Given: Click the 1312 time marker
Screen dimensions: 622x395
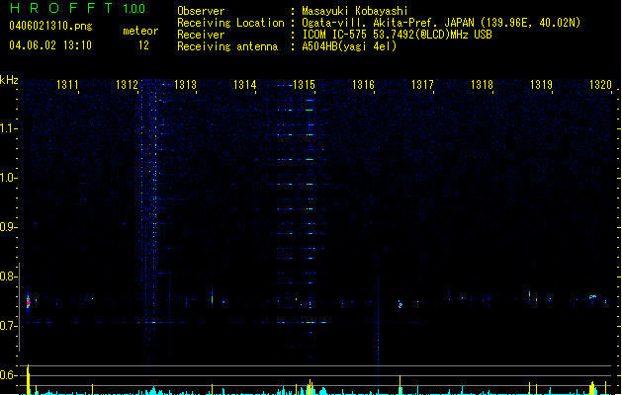Looking at the screenshot, I should pos(127,85).
